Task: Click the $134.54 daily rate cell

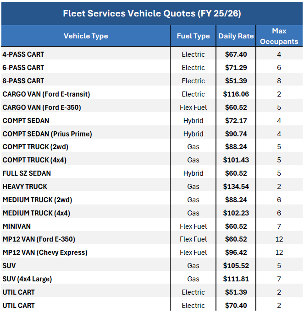Action: point(236,187)
